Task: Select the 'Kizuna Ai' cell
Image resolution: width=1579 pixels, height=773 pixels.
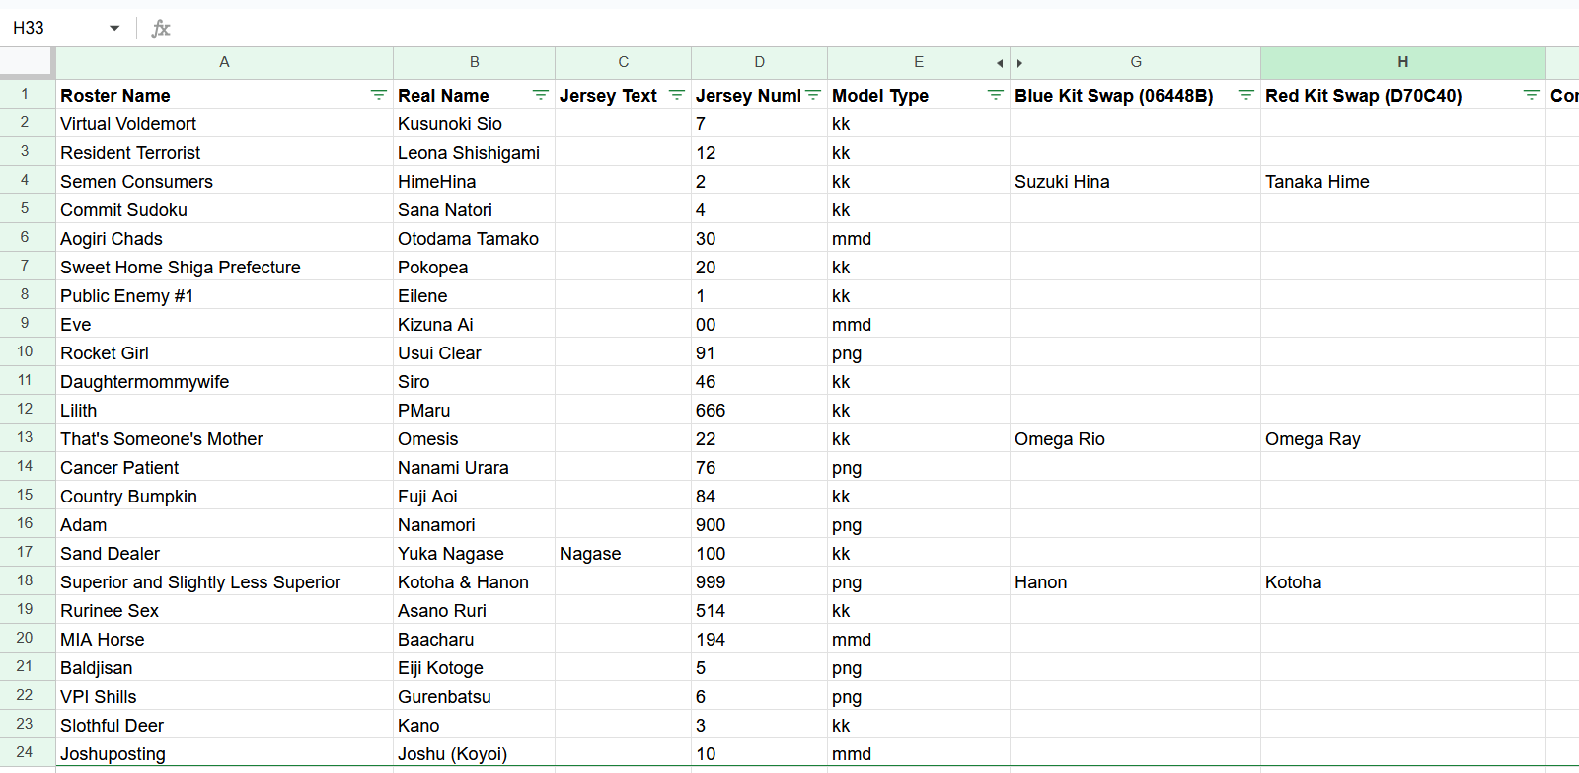Action: coord(475,324)
